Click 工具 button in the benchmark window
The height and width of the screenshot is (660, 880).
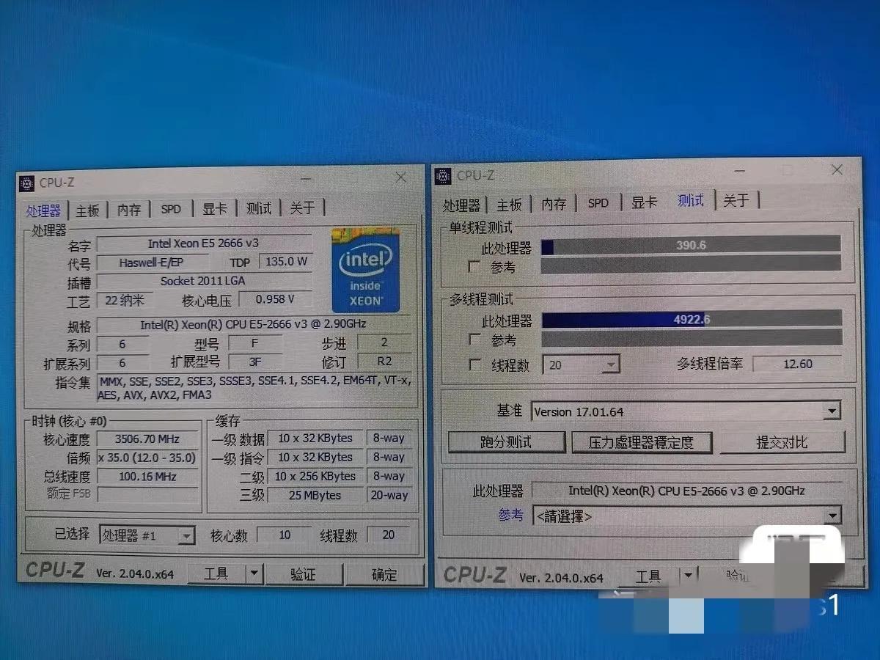click(648, 576)
